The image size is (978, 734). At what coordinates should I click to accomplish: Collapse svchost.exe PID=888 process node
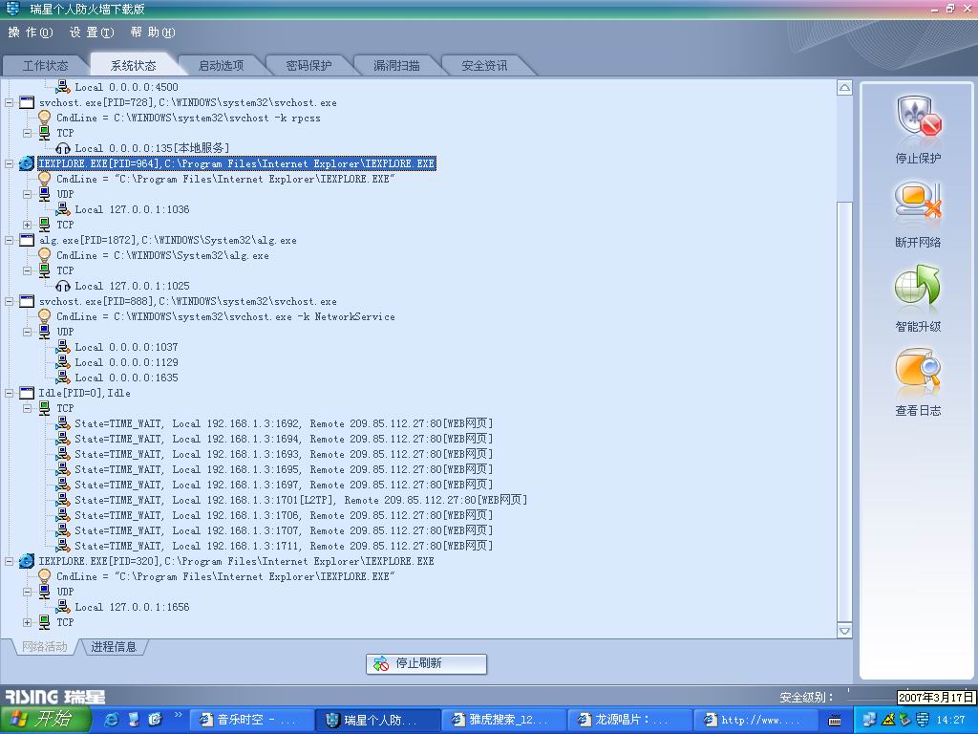point(10,301)
